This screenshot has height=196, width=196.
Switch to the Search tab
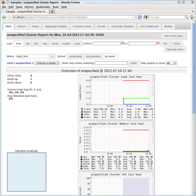[22, 26]
